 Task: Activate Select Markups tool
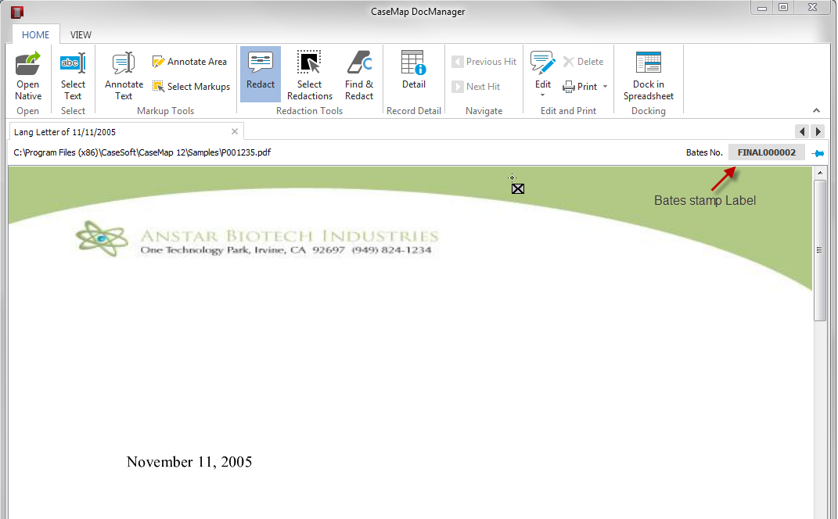[191, 87]
